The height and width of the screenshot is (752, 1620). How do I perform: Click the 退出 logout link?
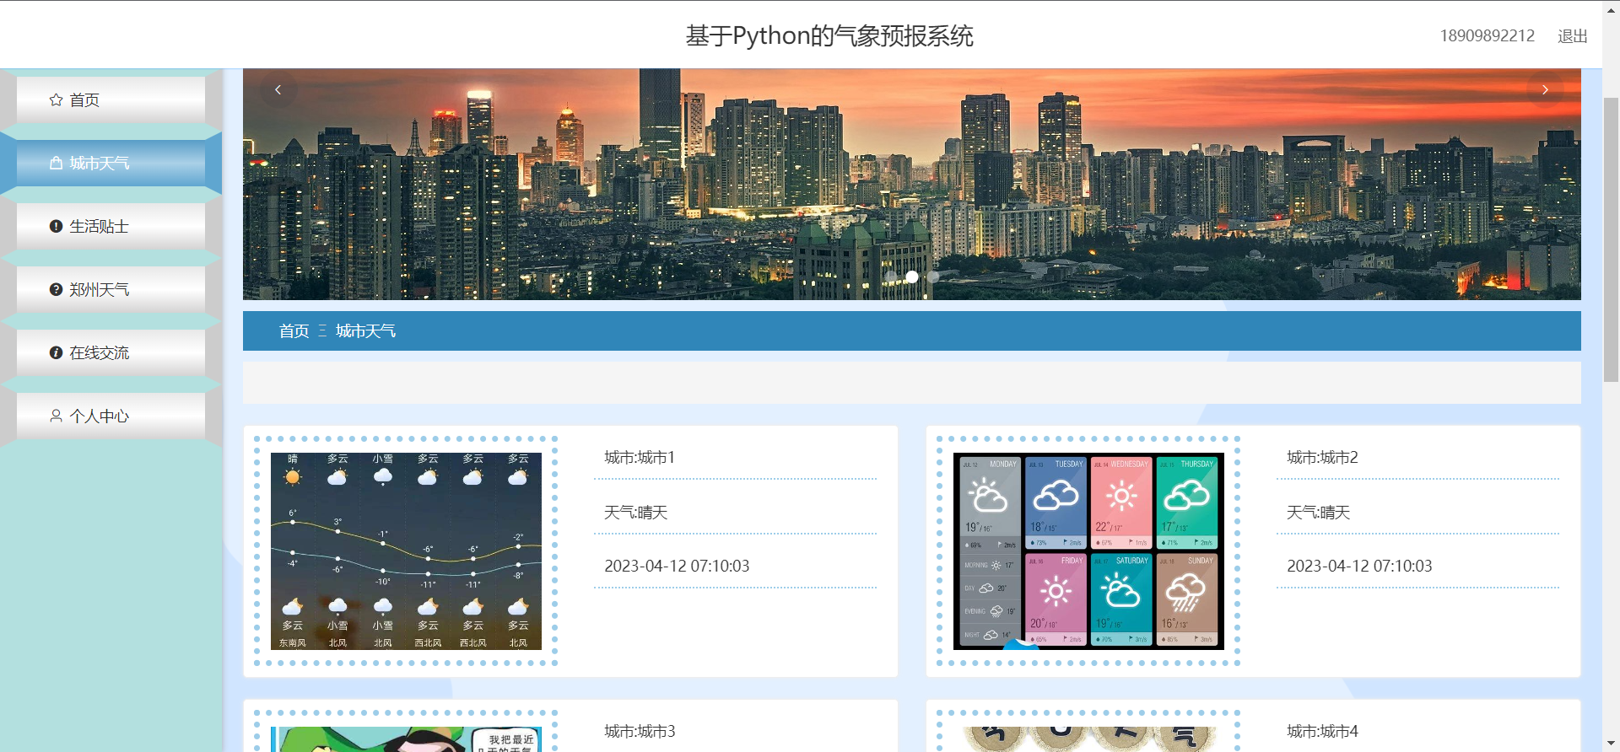click(x=1572, y=35)
